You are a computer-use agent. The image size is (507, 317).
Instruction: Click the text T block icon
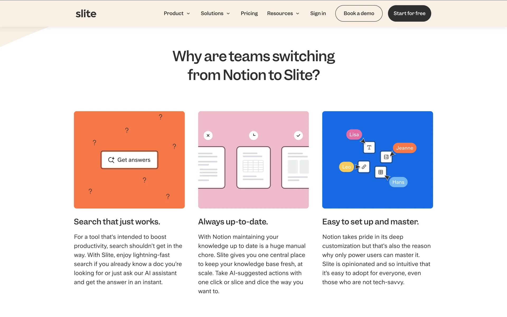(x=369, y=147)
